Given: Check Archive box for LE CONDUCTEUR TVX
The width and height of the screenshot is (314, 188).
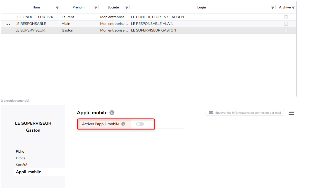Looking at the screenshot, I should [x=286, y=17].
